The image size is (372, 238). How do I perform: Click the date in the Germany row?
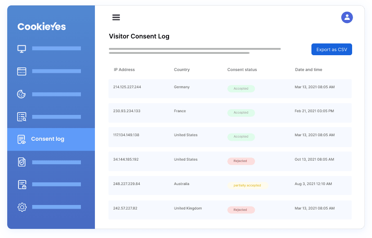point(315,87)
